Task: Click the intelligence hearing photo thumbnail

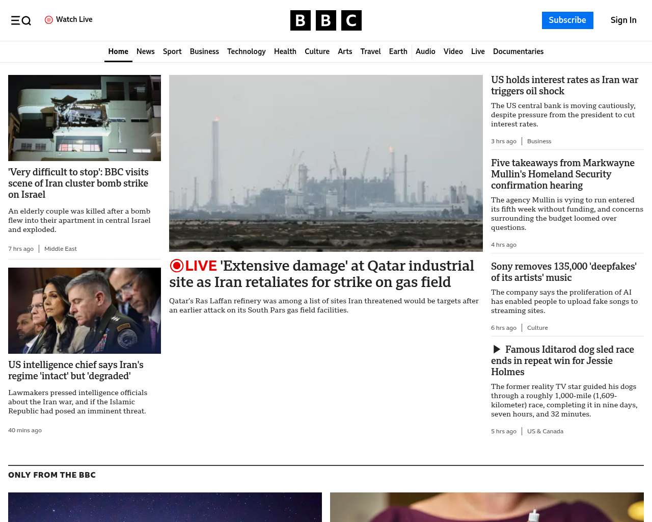Action: coord(85,310)
